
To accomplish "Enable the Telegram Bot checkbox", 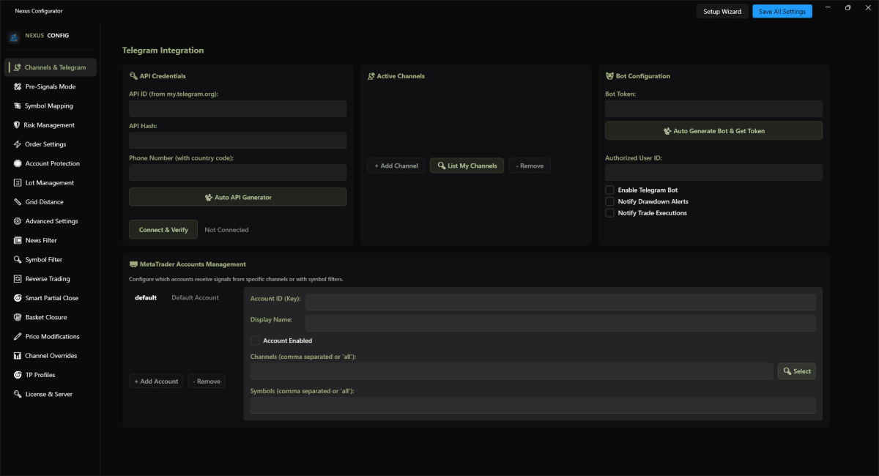I will [x=609, y=190].
